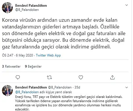This screenshot has height=111, width=133.
Task: Open Twitter Web App source link
Action: point(48,55)
